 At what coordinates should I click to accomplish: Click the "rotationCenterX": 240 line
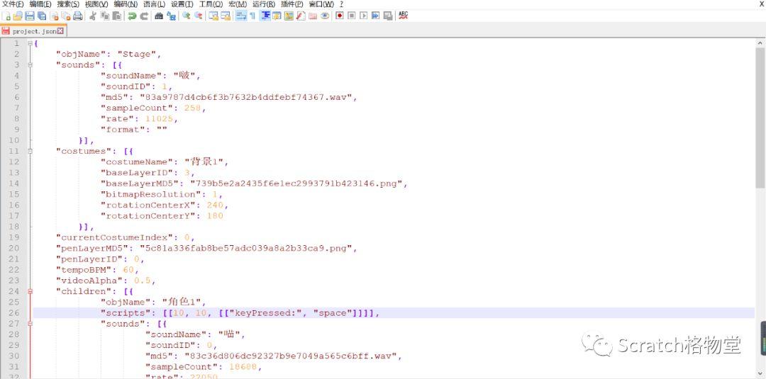click(164, 205)
